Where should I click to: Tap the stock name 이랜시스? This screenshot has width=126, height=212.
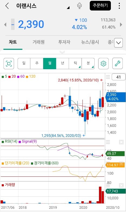coord(26,6)
